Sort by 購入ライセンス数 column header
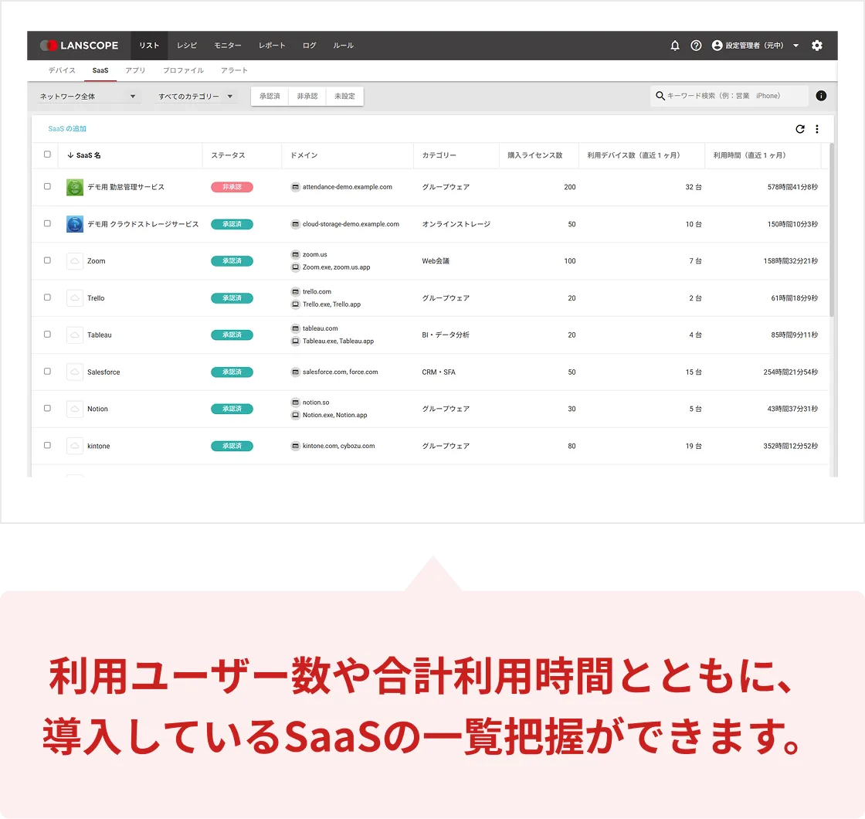Screen dimensions: 865x819 click(x=535, y=155)
